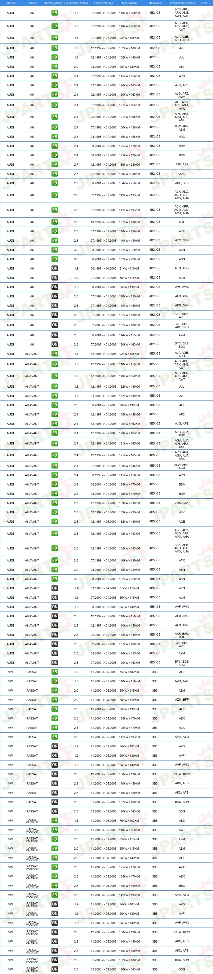Click the Model column header
The image size is (213, 974).
(32, 3)
